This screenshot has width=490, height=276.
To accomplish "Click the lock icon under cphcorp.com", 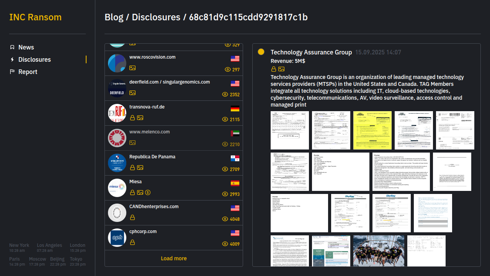I will (x=132, y=242).
